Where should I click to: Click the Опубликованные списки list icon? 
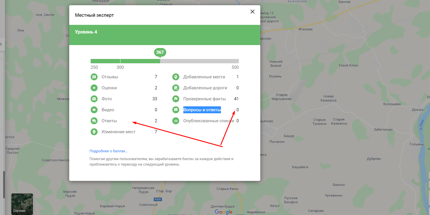click(175, 121)
